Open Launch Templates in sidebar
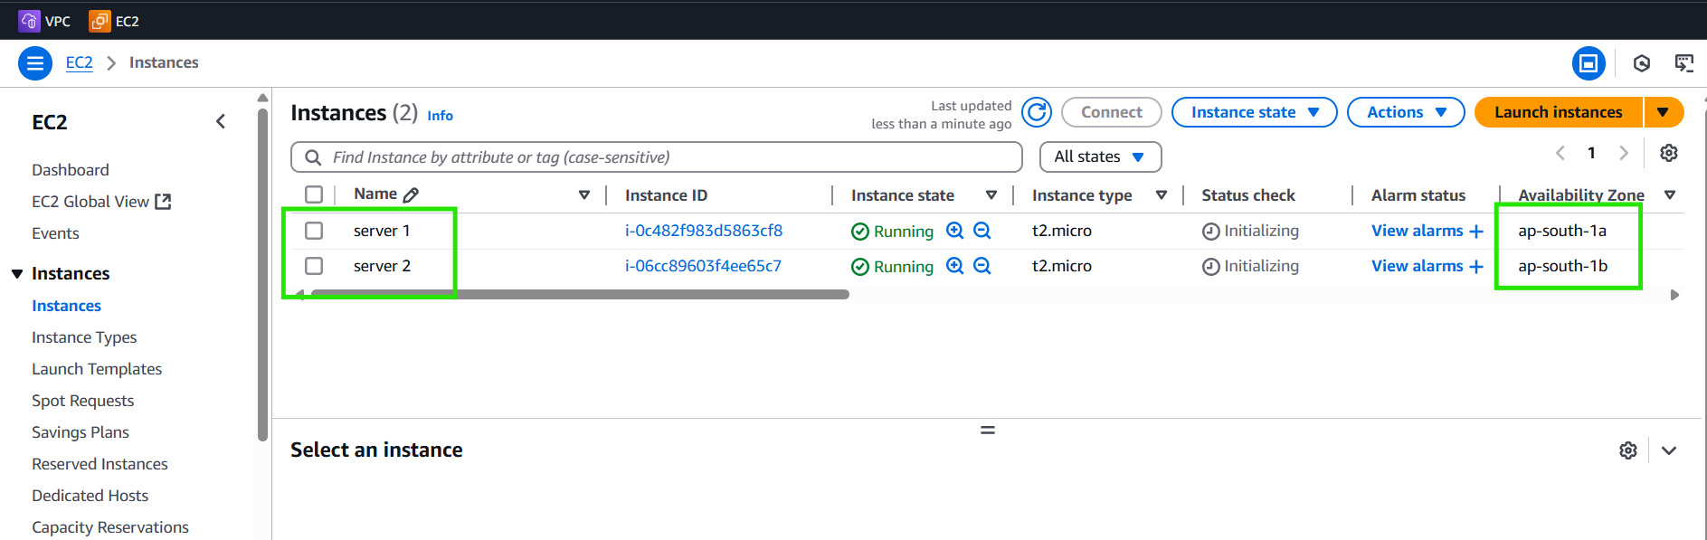 97,369
